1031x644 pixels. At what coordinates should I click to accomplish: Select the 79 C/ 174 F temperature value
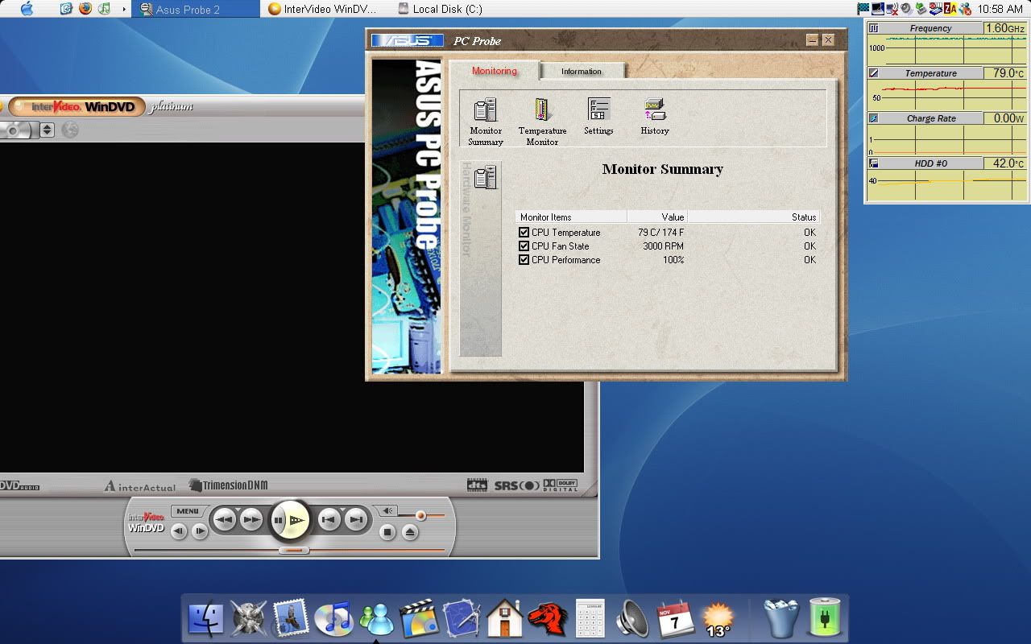[x=660, y=233]
